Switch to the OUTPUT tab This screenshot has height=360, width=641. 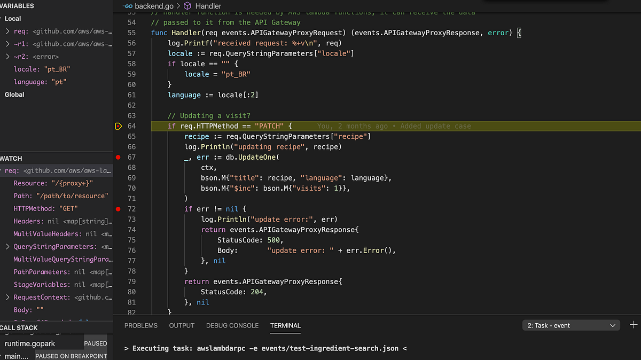click(x=182, y=325)
